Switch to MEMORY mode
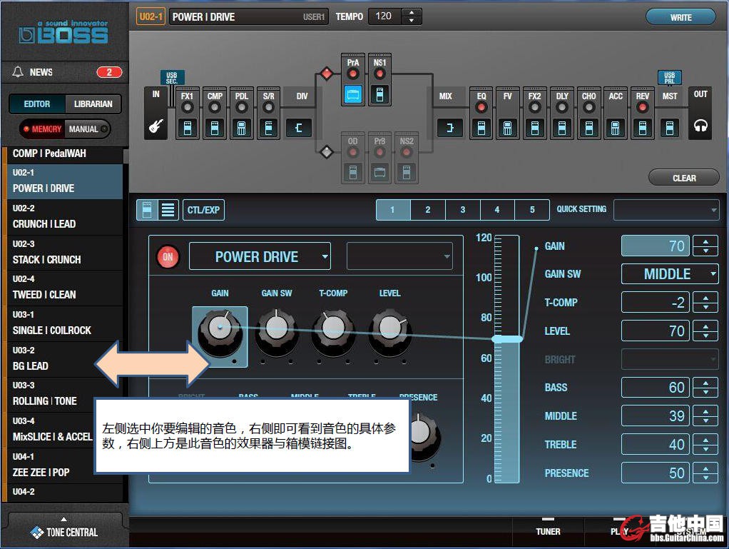The width and height of the screenshot is (729, 549). pos(43,129)
